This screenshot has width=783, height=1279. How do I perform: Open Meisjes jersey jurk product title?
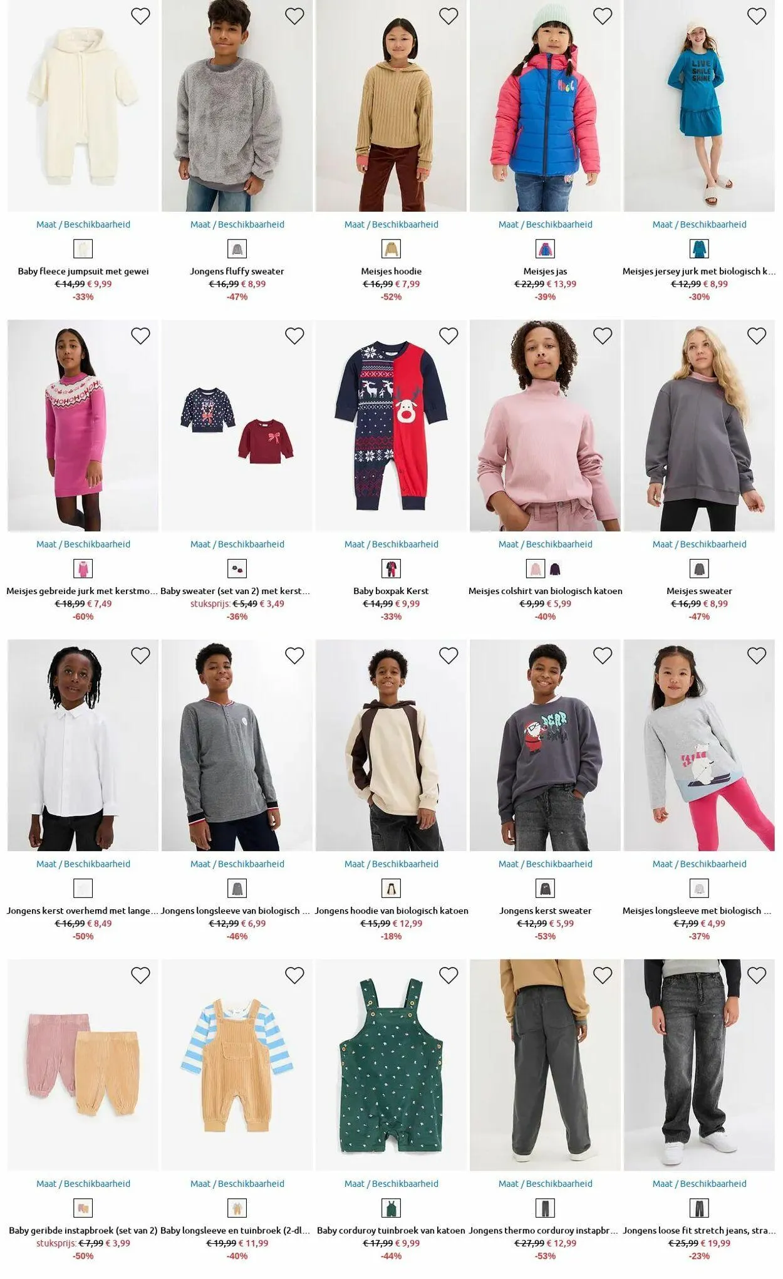click(699, 271)
